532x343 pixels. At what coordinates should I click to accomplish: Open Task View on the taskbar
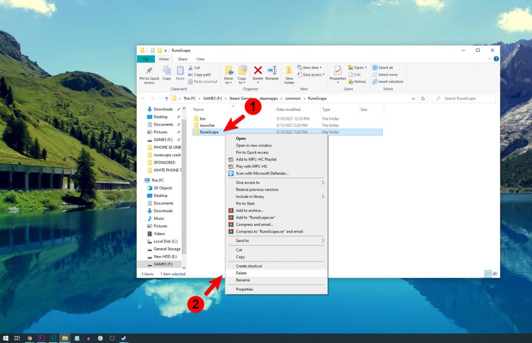(17, 338)
